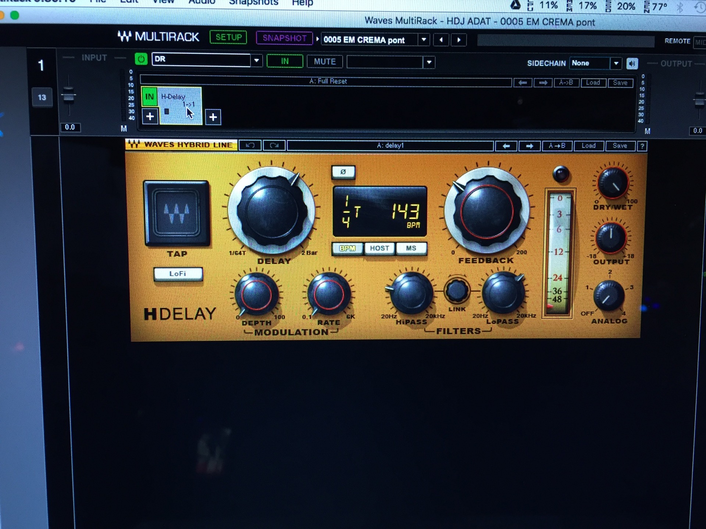
Task: Open the Help menu
Action: coord(302,3)
